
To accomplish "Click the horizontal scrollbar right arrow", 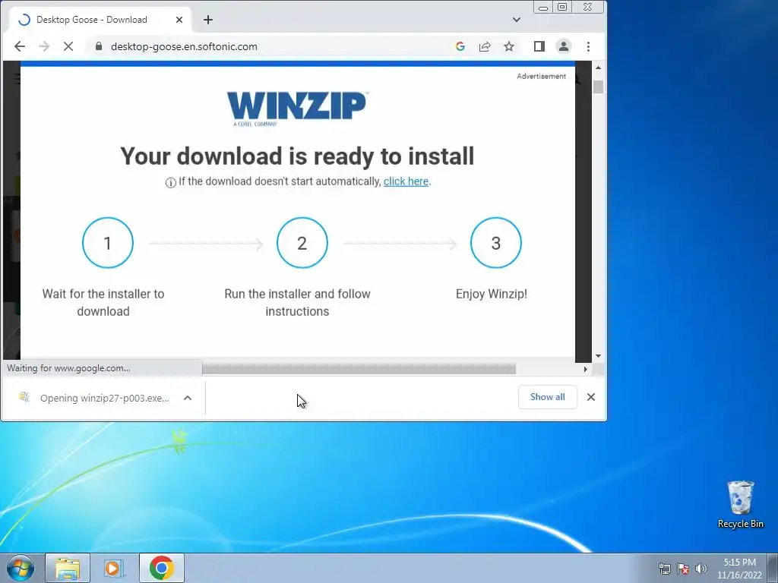I will pyautogui.click(x=586, y=370).
